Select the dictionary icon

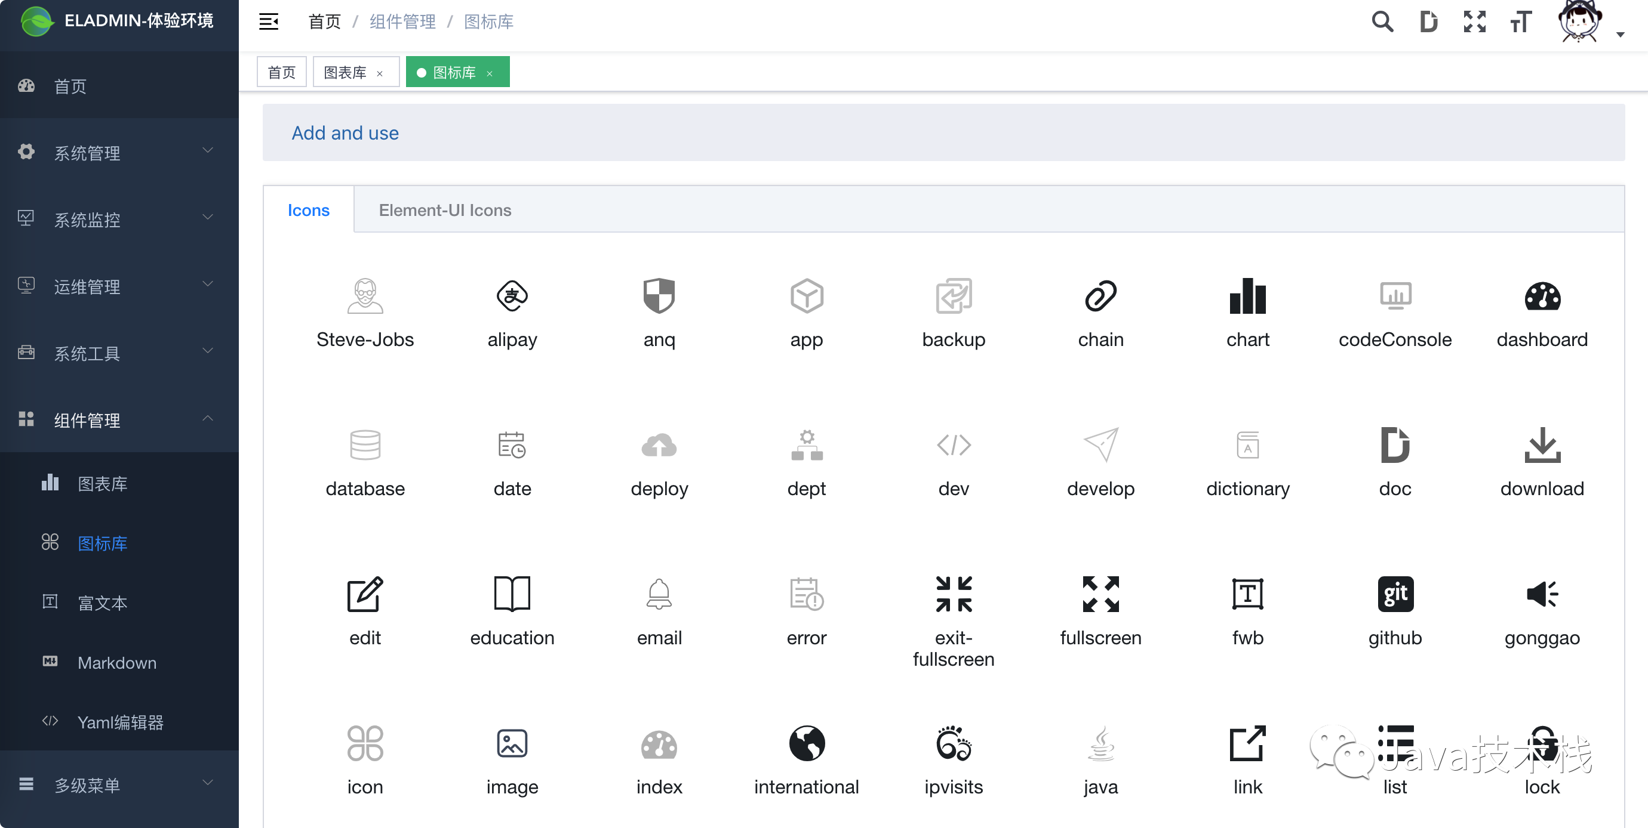point(1247,445)
